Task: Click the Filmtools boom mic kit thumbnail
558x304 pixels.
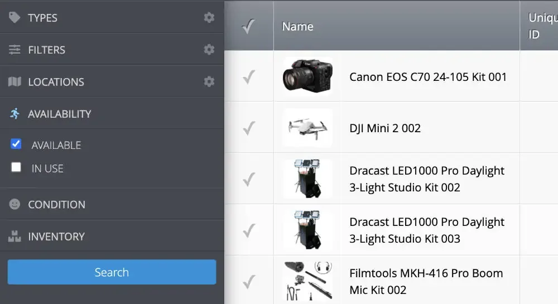Action: [x=307, y=281]
